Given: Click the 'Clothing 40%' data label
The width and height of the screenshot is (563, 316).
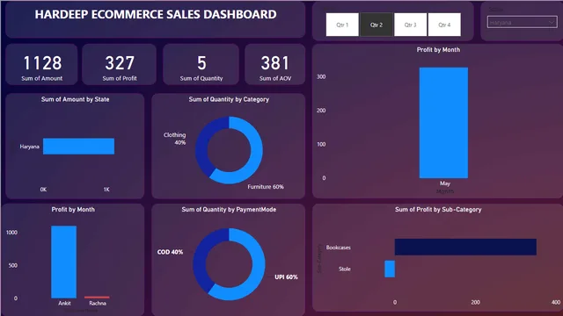Looking at the screenshot, I should click(175, 139).
